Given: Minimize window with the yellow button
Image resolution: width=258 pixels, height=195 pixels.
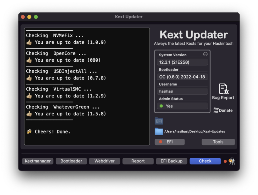Looking at the screenshot, I should click(x=29, y=17).
